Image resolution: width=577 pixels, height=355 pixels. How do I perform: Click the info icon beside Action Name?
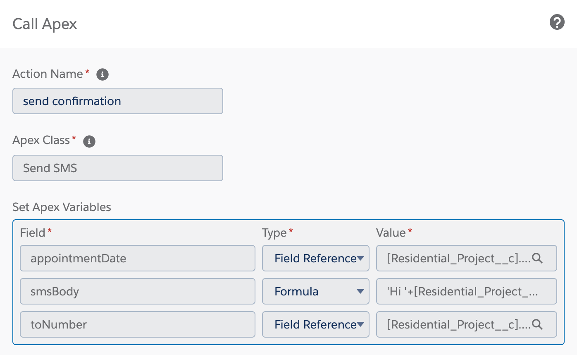[102, 75]
